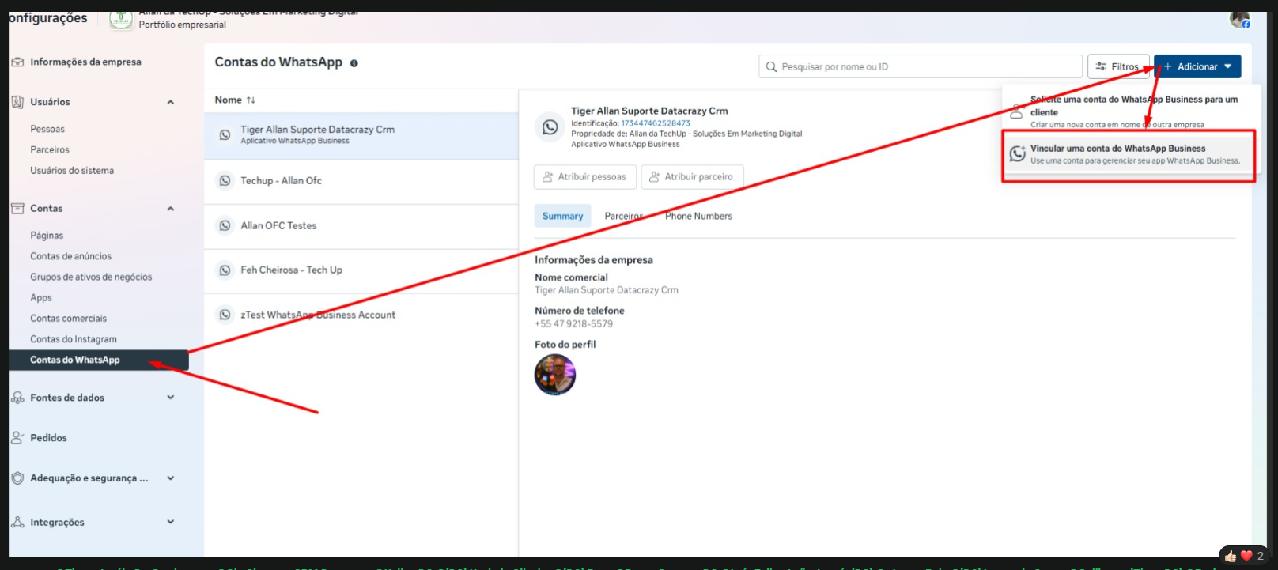Click the business portfolio logo icon
This screenshot has width=1278, height=570.
121,20
